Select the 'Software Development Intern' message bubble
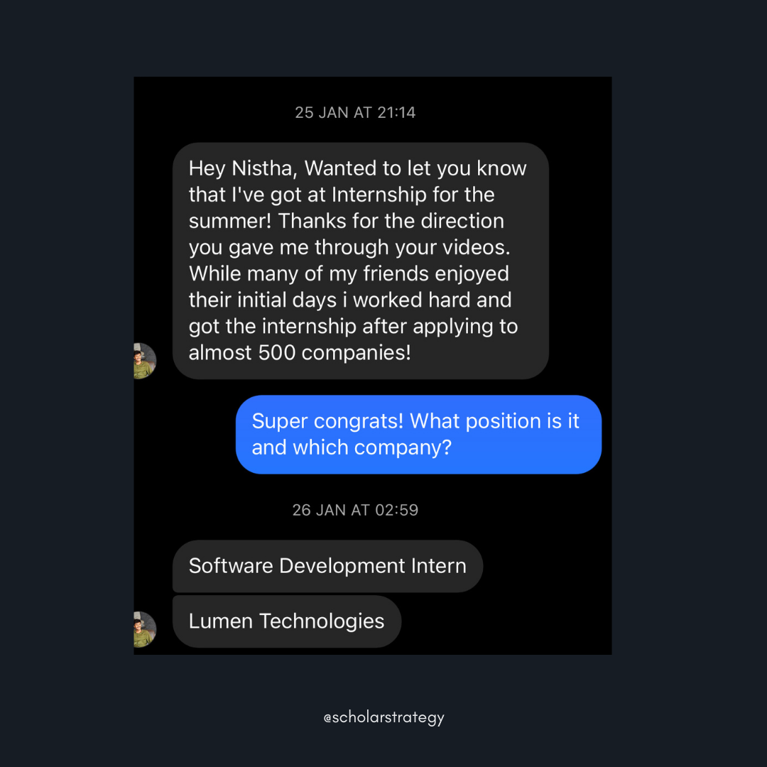Viewport: 767px width, 767px height. [327, 566]
